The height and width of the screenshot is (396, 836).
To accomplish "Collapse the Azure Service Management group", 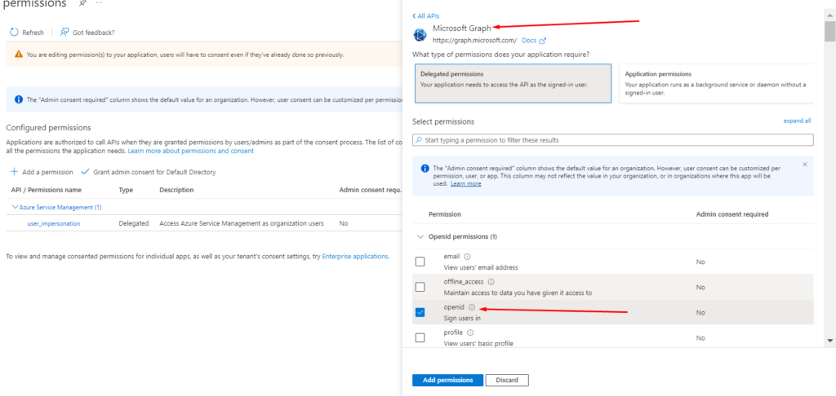I will (x=15, y=207).
